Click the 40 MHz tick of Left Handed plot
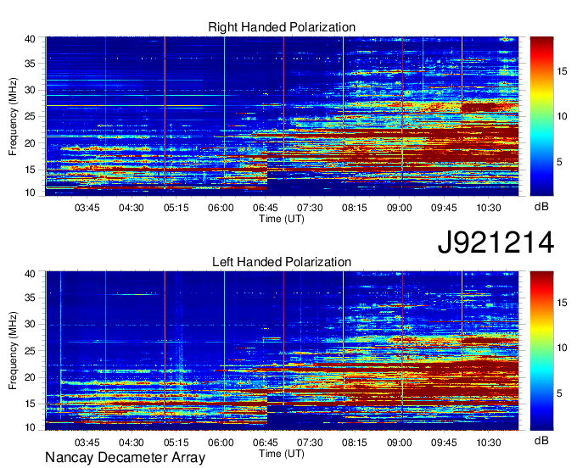 coord(30,273)
